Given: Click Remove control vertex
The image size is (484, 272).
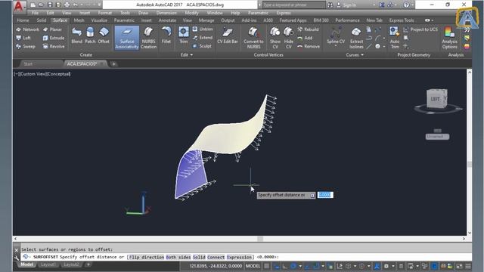Looking at the screenshot, I should pyautogui.click(x=309, y=47).
